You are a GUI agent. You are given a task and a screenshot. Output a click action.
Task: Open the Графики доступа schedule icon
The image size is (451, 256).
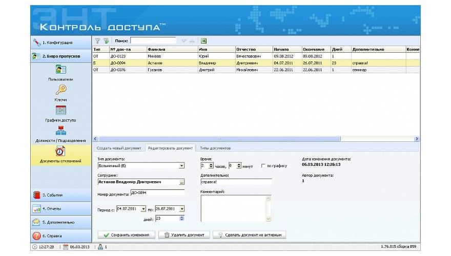pyautogui.click(x=60, y=111)
